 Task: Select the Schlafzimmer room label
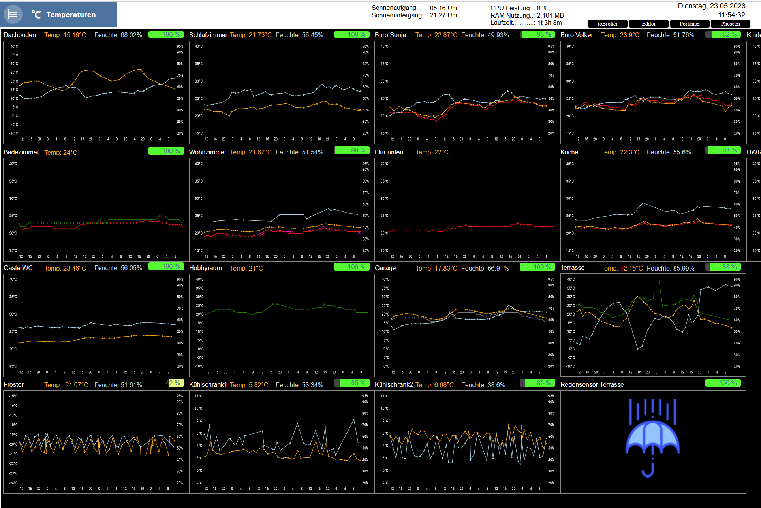coord(208,35)
